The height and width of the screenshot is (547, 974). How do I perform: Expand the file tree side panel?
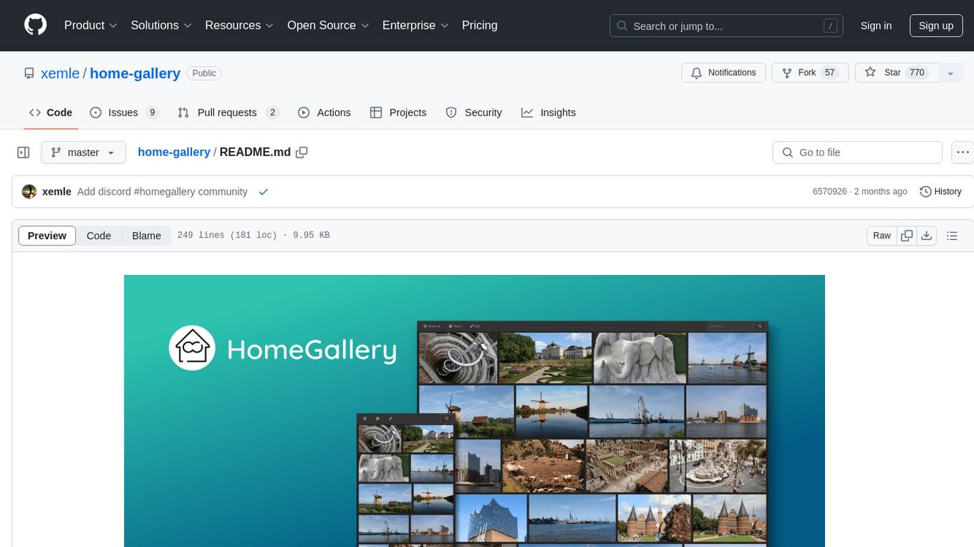click(24, 153)
